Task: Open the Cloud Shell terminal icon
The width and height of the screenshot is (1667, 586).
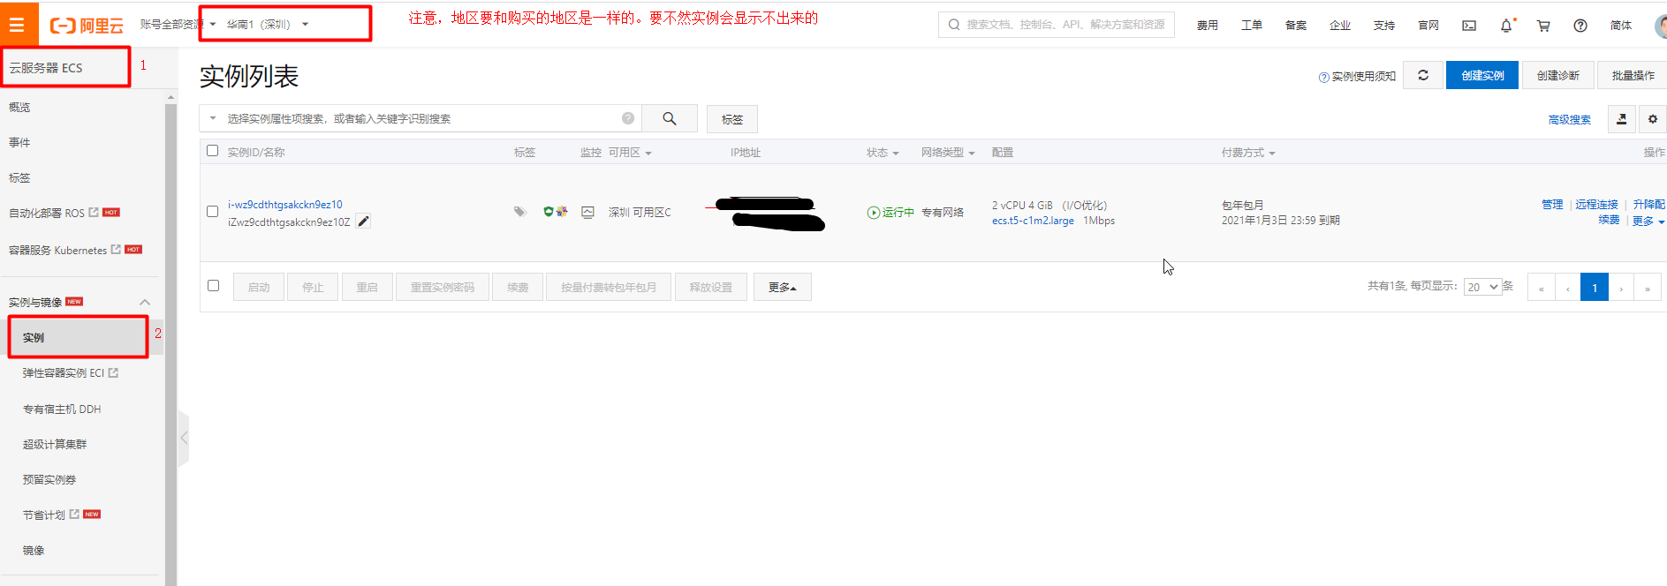Action: [1469, 26]
